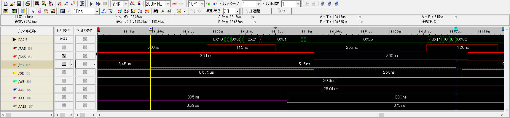This screenshot has height=118, width=510.
Task: Toggle trigger condition for /RAS
Action: (x=64, y=47)
